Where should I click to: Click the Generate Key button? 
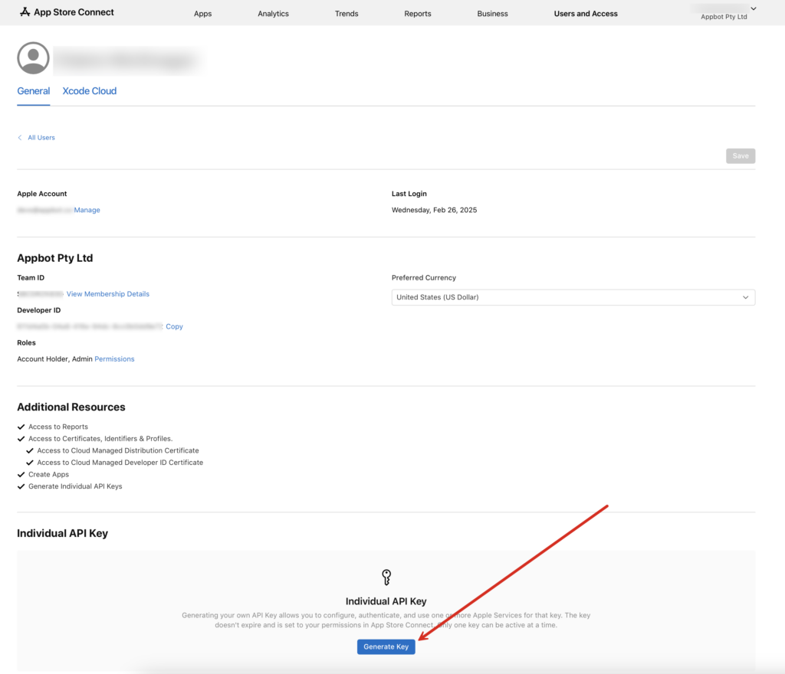[x=386, y=646]
